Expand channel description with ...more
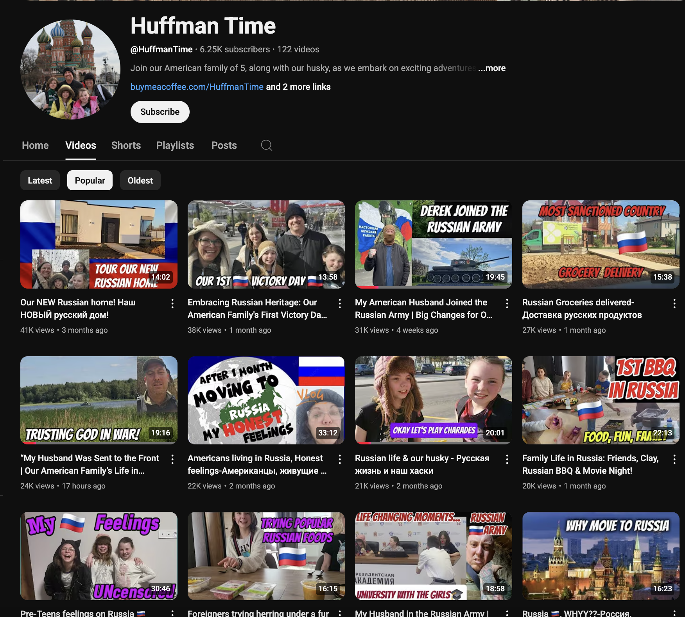Image resolution: width=685 pixels, height=617 pixels. pos(492,68)
